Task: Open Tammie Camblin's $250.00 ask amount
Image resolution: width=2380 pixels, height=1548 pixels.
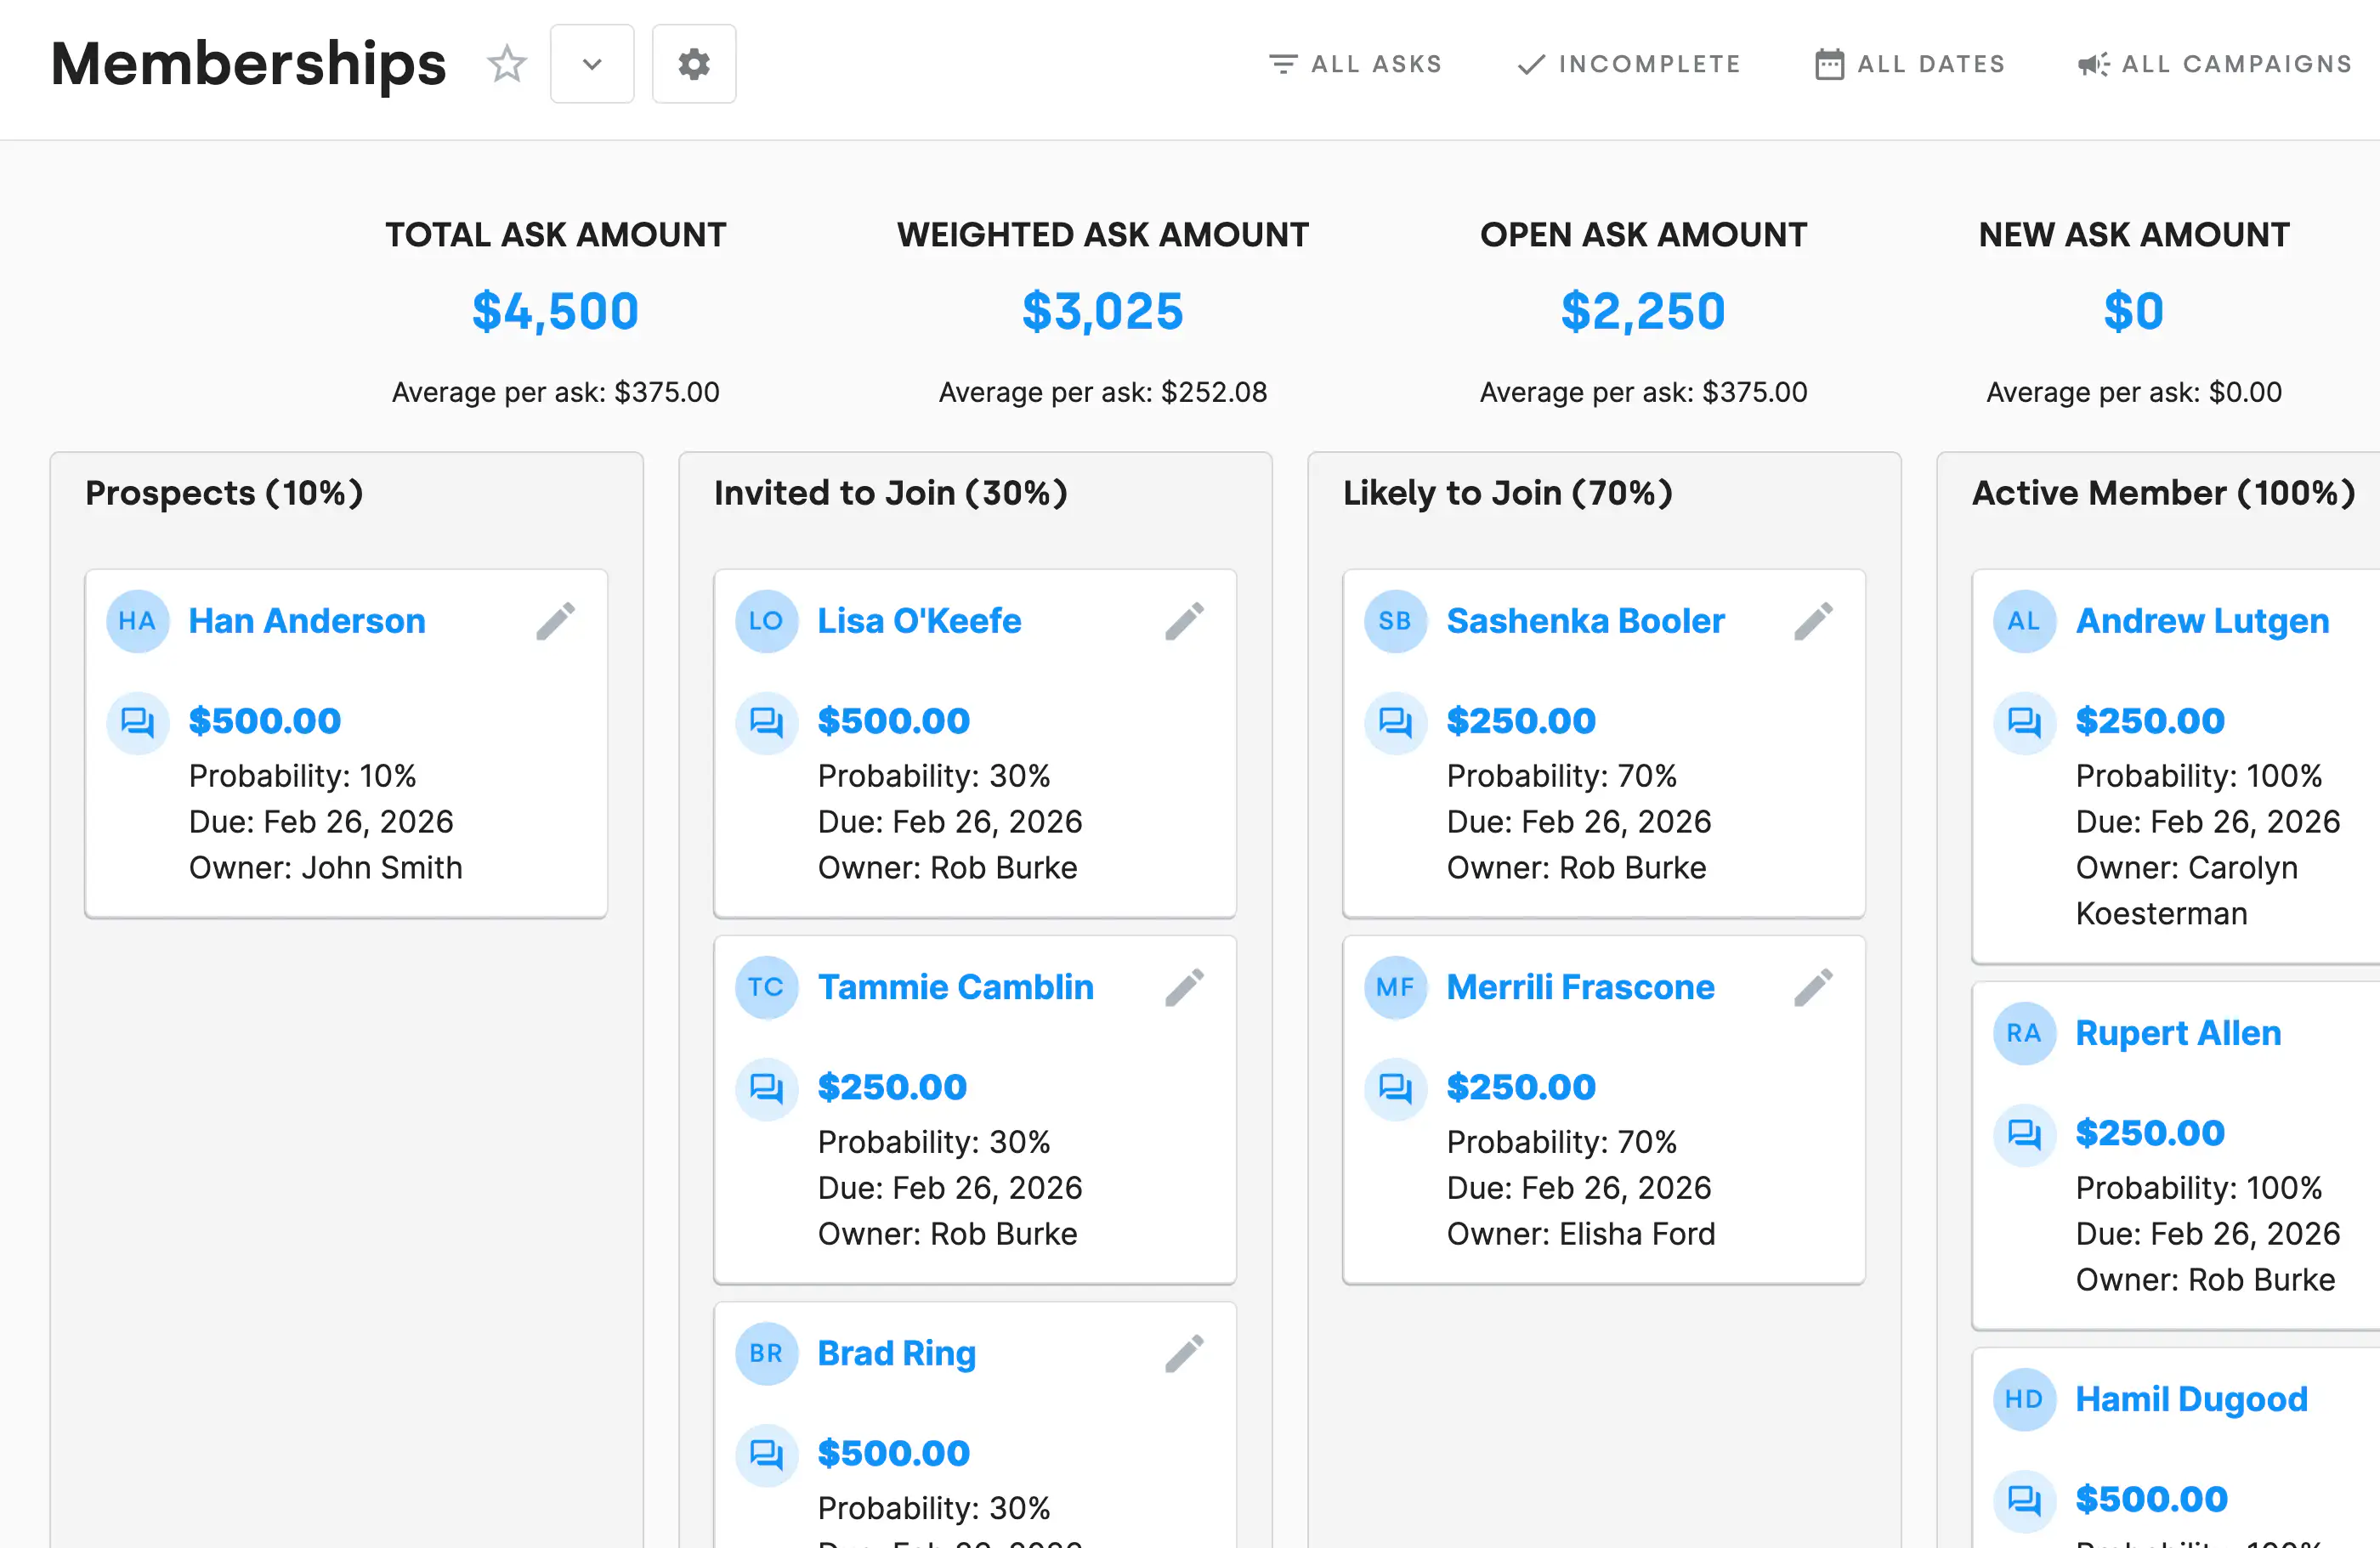Action: point(892,1088)
